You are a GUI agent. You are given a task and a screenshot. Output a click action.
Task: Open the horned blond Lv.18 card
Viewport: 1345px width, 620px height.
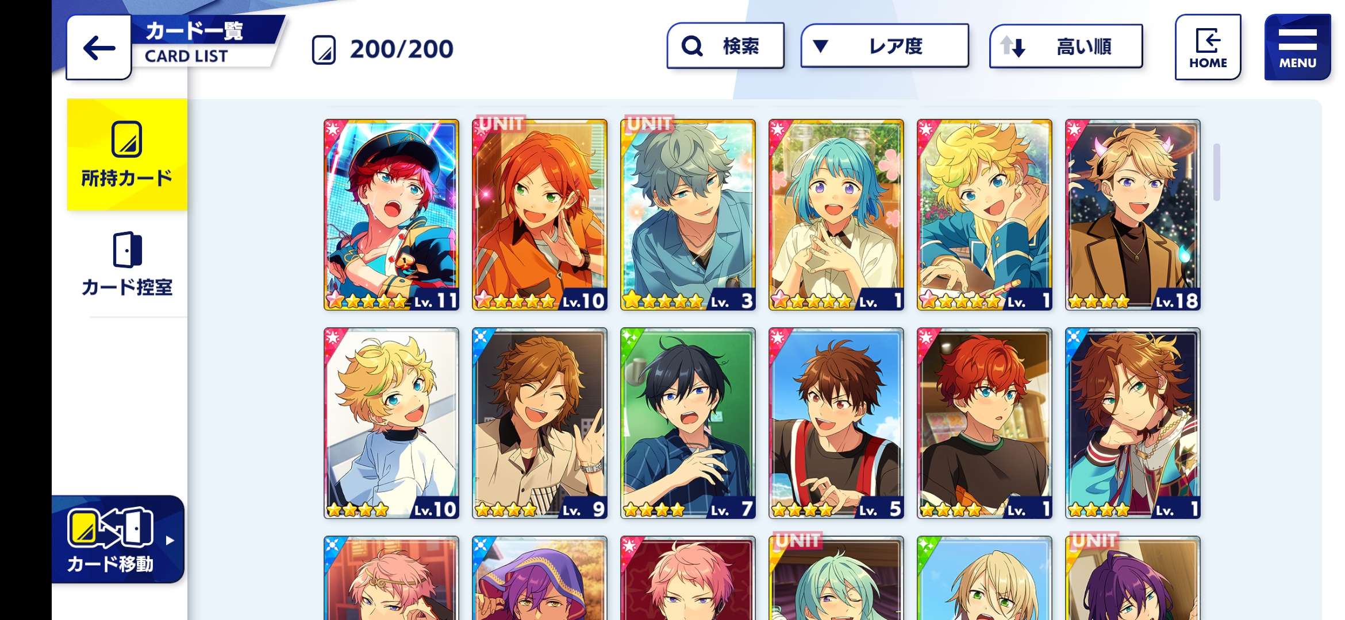click(x=1133, y=215)
